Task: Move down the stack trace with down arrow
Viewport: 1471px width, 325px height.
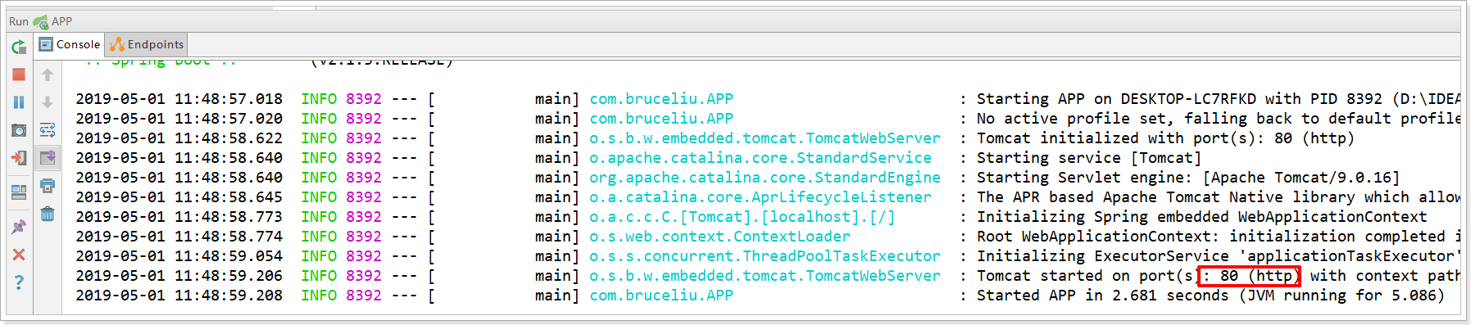Action: (x=48, y=102)
